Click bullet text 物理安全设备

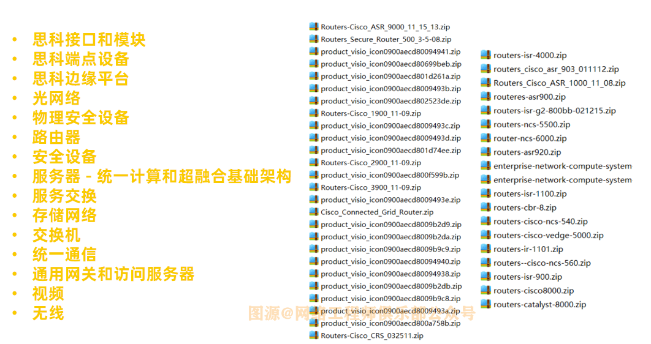tap(80, 118)
